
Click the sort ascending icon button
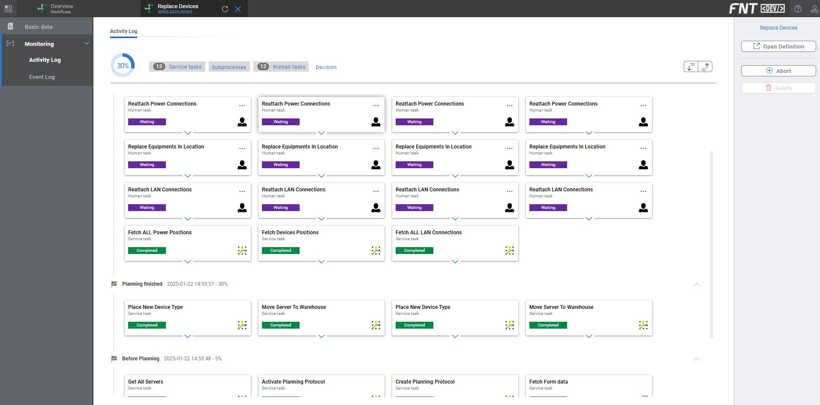(705, 66)
